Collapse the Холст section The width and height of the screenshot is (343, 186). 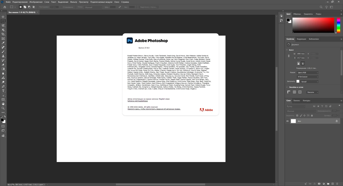[x=287, y=50]
